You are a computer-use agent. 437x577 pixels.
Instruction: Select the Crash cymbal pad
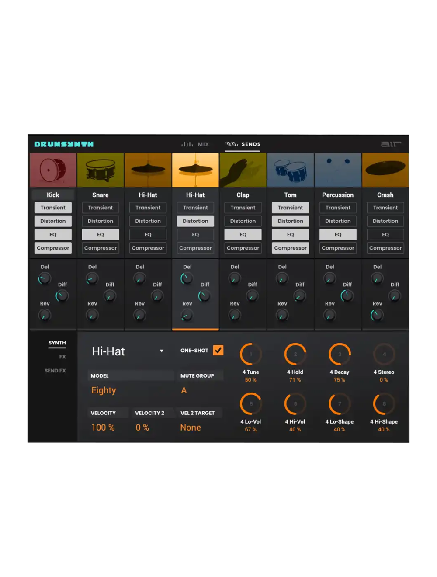(385, 170)
